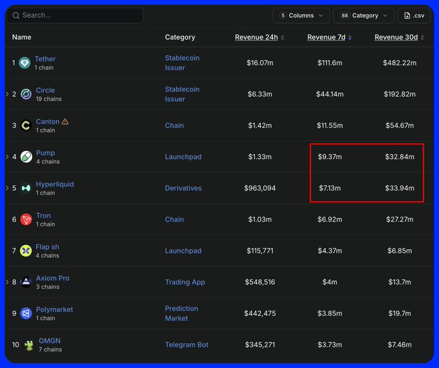Open the Tether protocol link

(x=45, y=59)
